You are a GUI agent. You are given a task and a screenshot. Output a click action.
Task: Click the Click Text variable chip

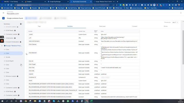coord(32,68)
